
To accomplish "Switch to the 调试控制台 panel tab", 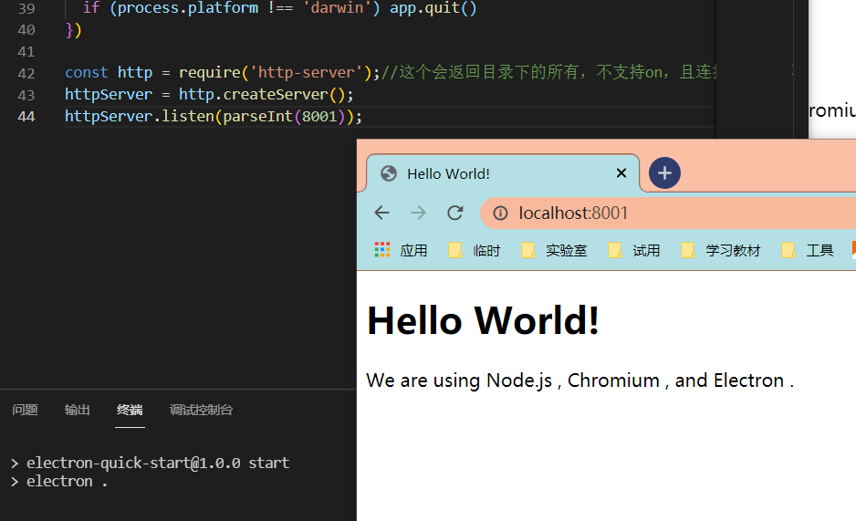I will [201, 410].
